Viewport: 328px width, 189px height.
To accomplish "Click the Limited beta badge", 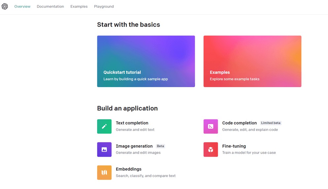I will point(271,123).
